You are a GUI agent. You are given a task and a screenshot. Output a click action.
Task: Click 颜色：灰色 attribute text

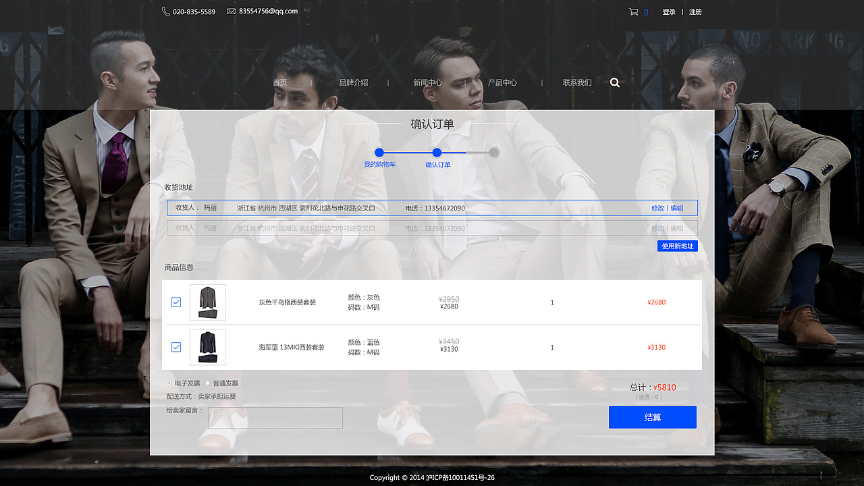click(364, 297)
